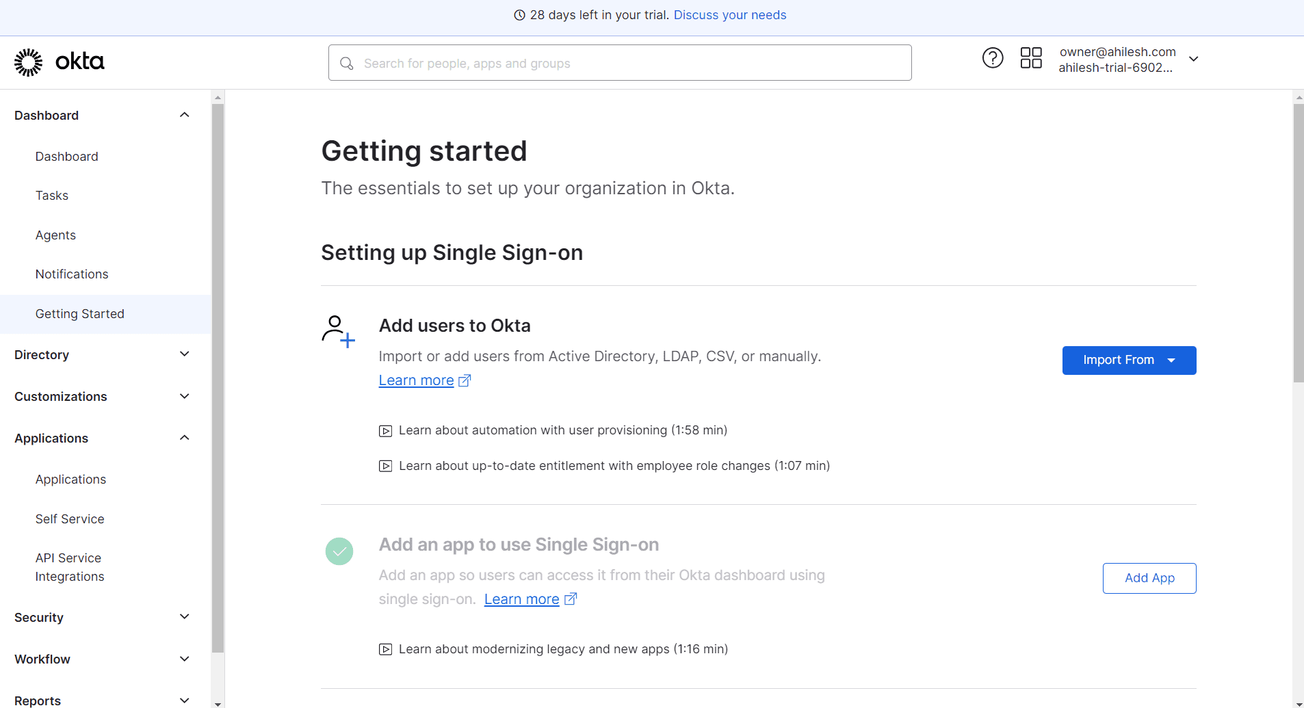Play the employee role changes entitlement video
1304x708 pixels.
point(386,467)
